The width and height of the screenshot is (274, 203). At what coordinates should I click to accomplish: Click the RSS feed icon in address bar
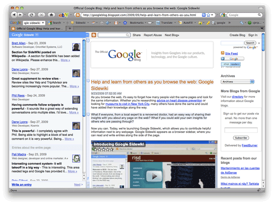[204, 15]
